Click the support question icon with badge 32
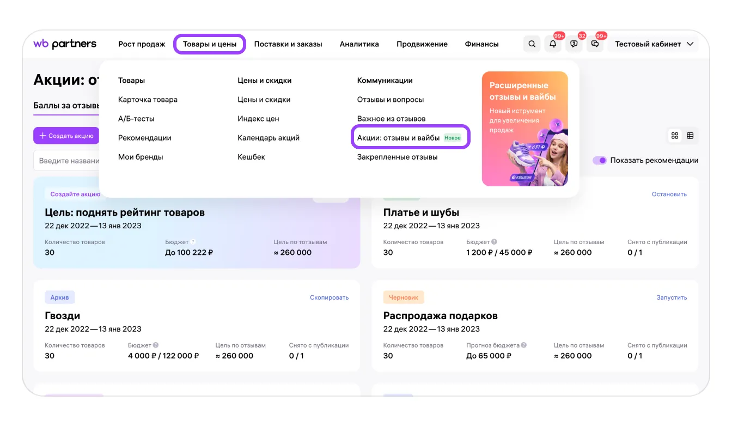Screen dimensions: 732x426 pyautogui.click(x=574, y=44)
